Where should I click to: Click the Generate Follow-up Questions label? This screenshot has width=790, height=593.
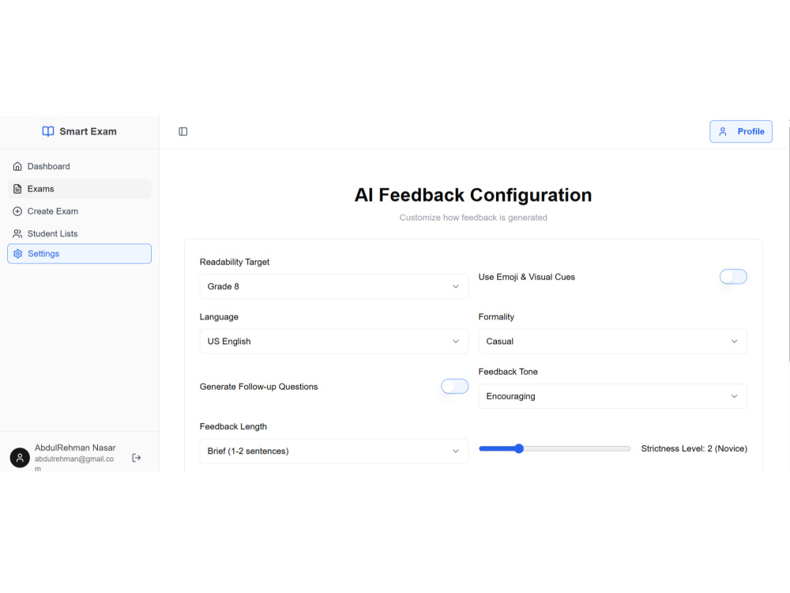pos(258,387)
